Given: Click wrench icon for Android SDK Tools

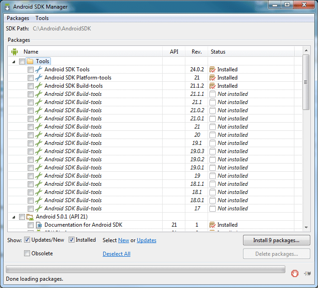Looking at the screenshot, I should 39,70.
